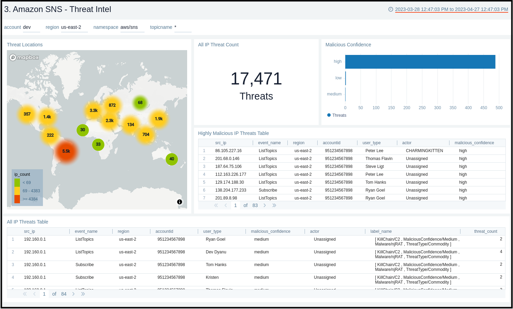Open the namespace filter set to aws/sns

click(x=132, y=27)
